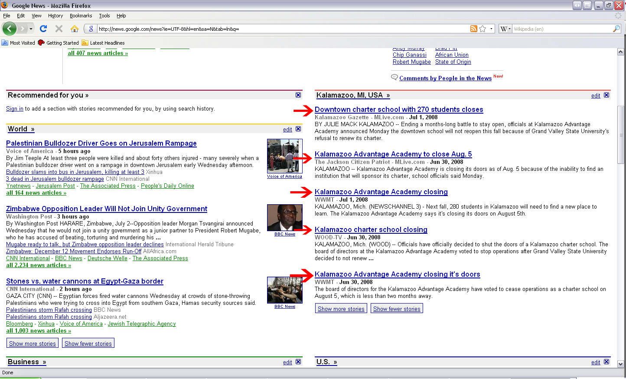Click the search magnifier icon
626x379 pixels.
click(616, 29)
